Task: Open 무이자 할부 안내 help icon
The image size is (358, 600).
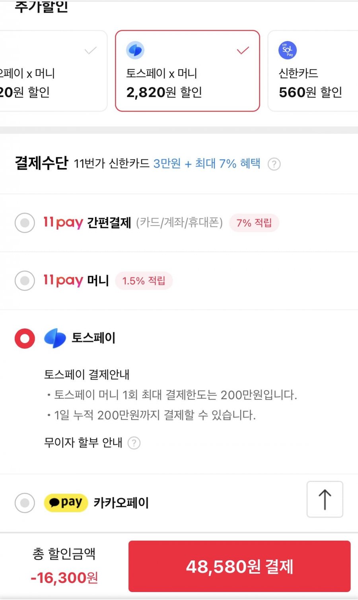Action: (x=134, y=443)
